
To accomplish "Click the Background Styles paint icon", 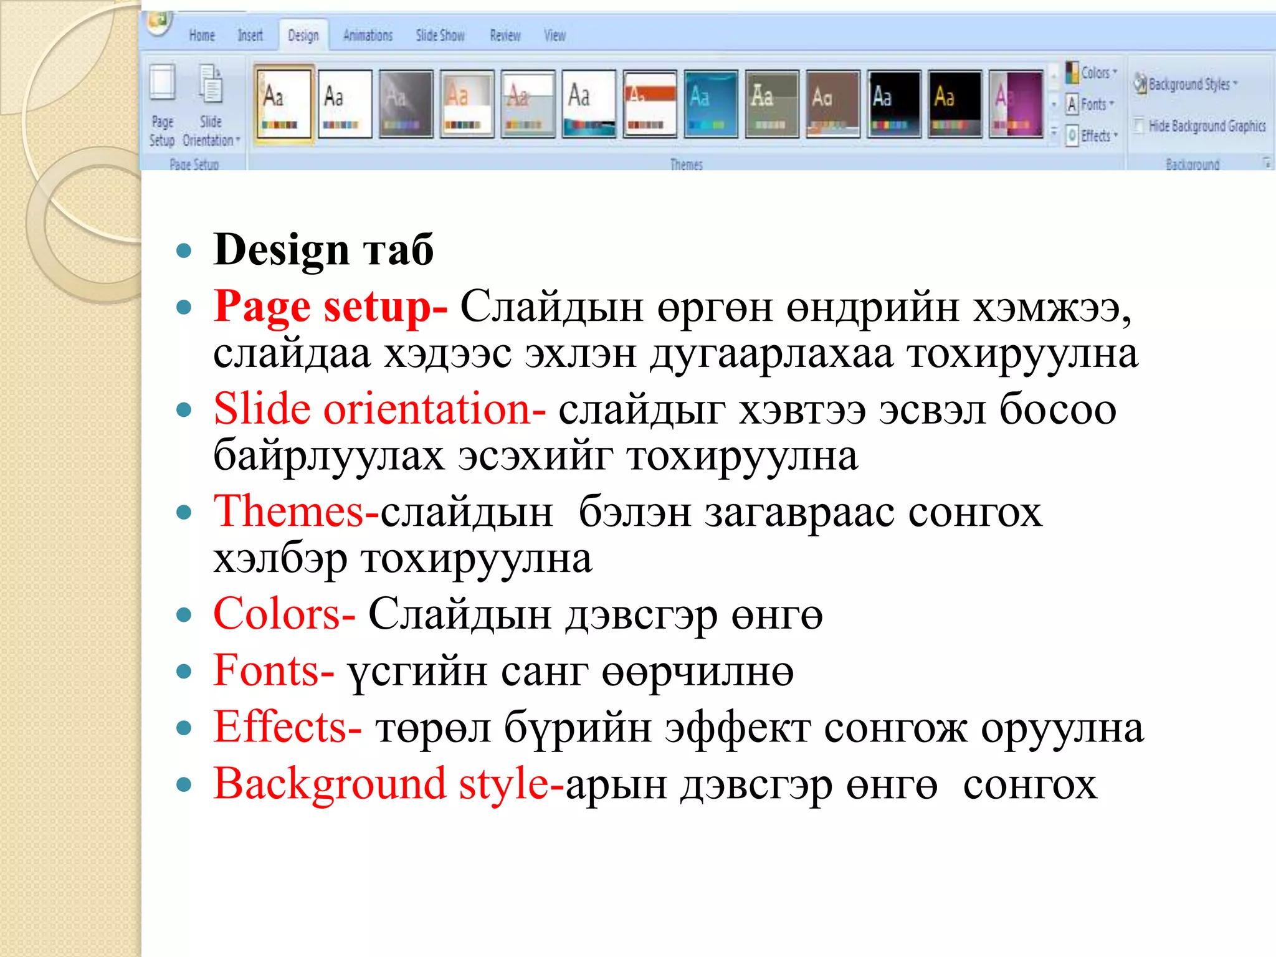I will pyautogui.click(x=1140, y=83).
